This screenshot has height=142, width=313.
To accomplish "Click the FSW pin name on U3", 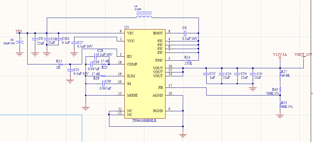I will (x=159, y=60).
